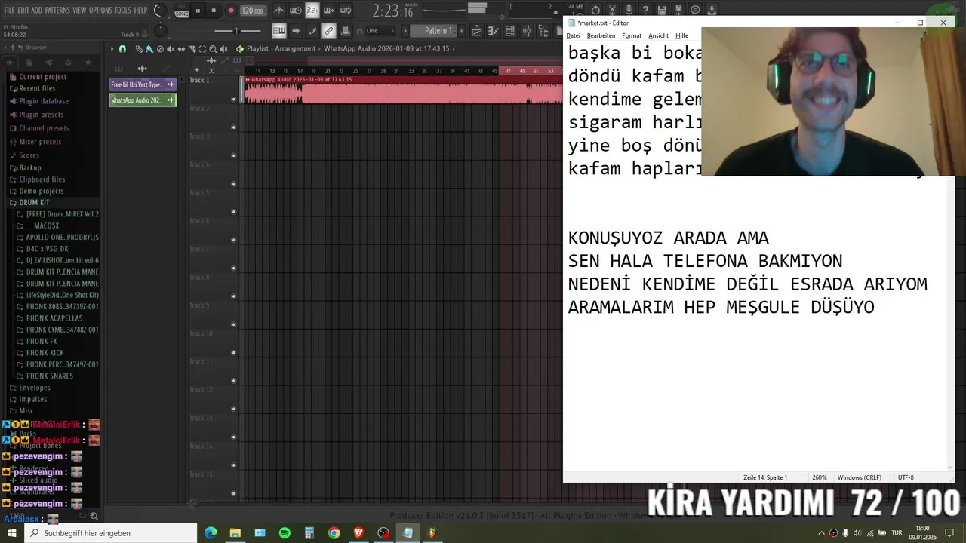Toggle loop recording icon
The height and width of the screenshot is (543, 966).
click(346, 11)
